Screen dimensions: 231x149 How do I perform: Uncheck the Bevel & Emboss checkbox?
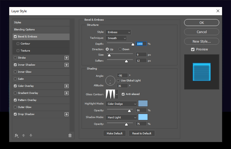[x=15, y=36]
